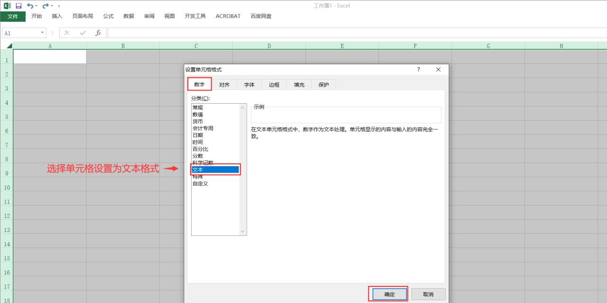
Task: Select column H header
Action: coord(561,46)
